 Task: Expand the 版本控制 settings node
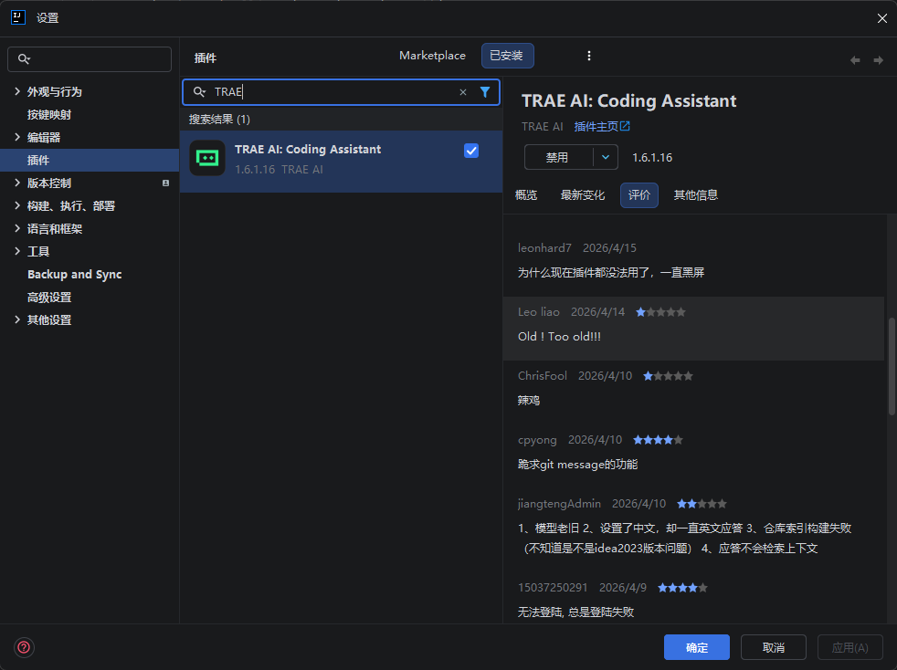[17, 183]
